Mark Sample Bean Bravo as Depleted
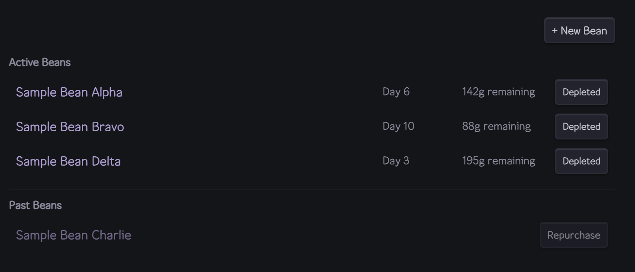The width and height of the screenshot is (635, 272). click(x=581, y=127)
